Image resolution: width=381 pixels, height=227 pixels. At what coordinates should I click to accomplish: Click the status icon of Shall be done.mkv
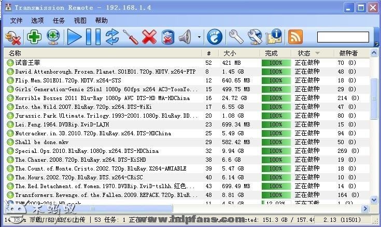(x=10, y=142)
